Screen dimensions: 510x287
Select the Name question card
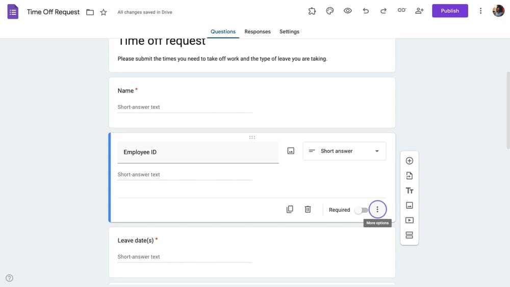tap(252, 102)
